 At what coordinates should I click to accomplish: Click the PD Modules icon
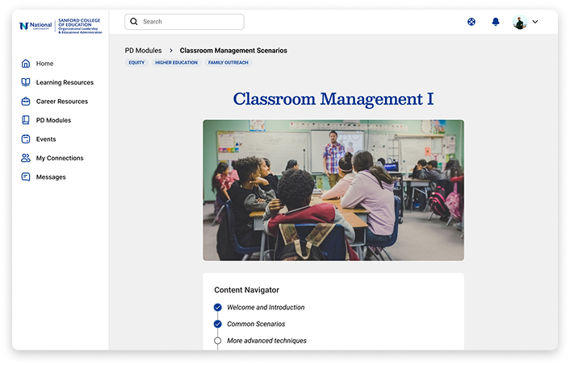point(26,120)
